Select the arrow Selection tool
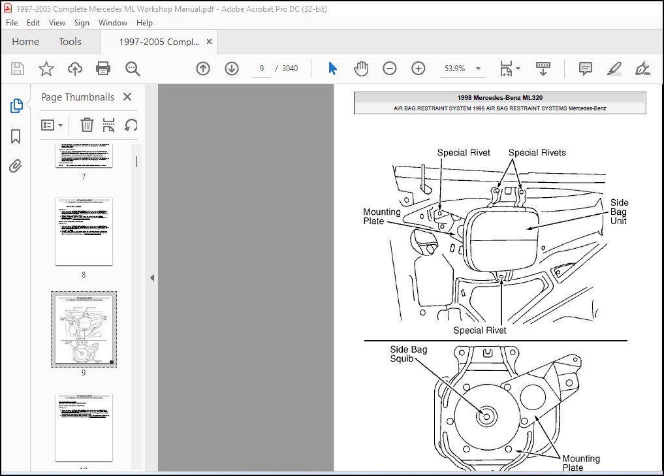The height and width of the screenshot is (476, 664). click(333, 69)
